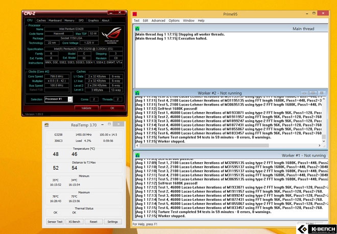Click Sensor Test in RealTemp
Viewport: 337px width, 234px height.
pos(55,222)
